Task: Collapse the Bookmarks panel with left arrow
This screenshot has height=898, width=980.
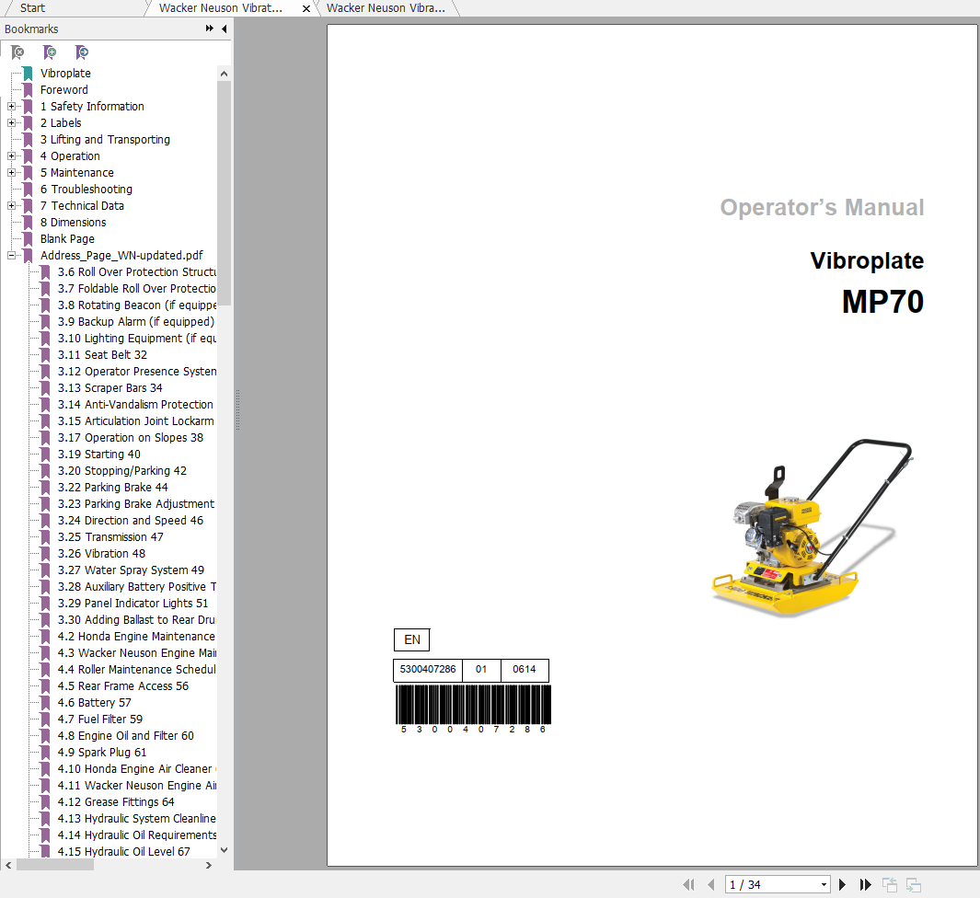Action: coord(224,29)
